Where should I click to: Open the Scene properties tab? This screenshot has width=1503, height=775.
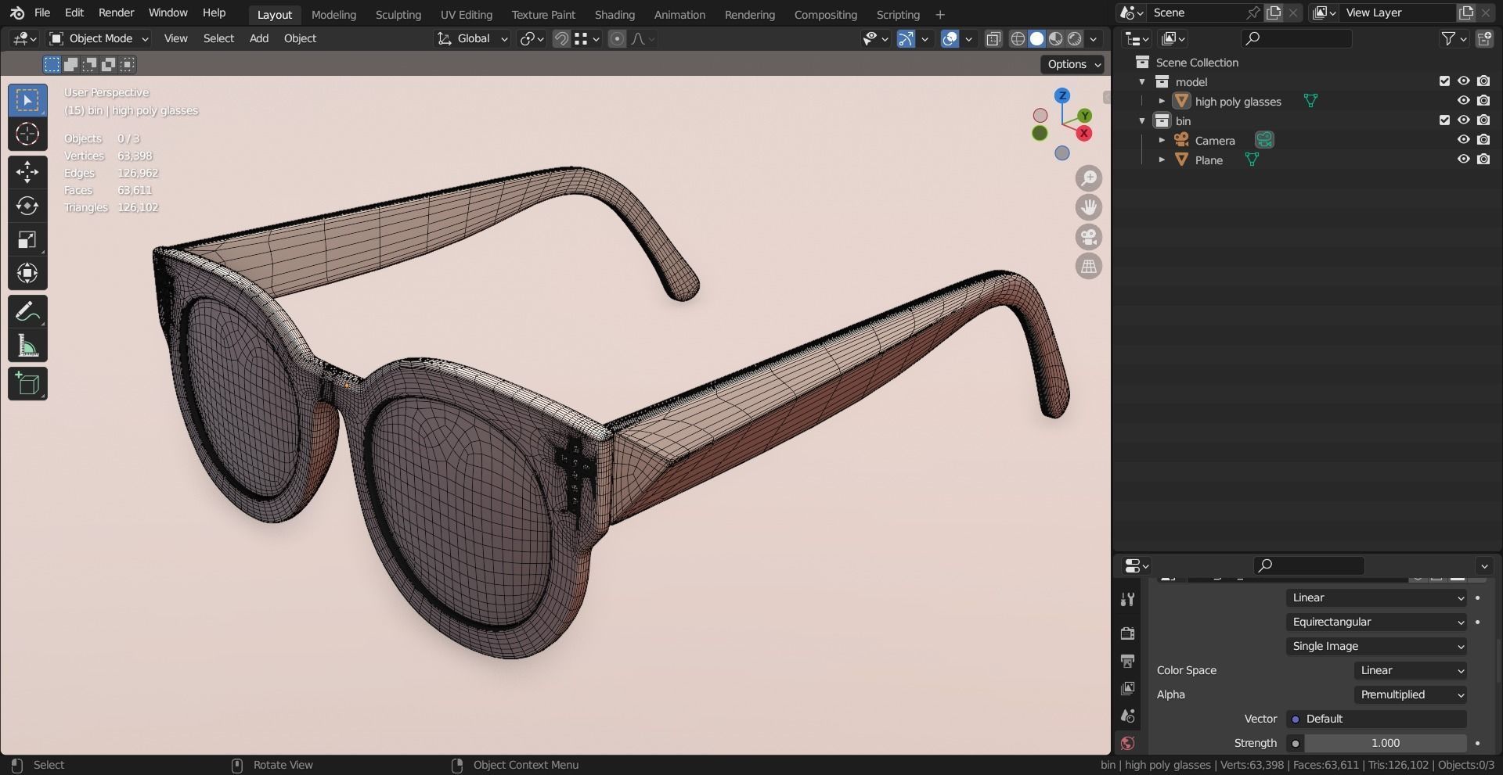click(1127, 716)
